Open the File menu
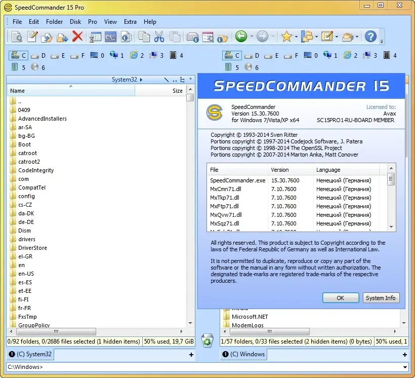The width and height of the screenshot is (415, 378). coord(17,22)
